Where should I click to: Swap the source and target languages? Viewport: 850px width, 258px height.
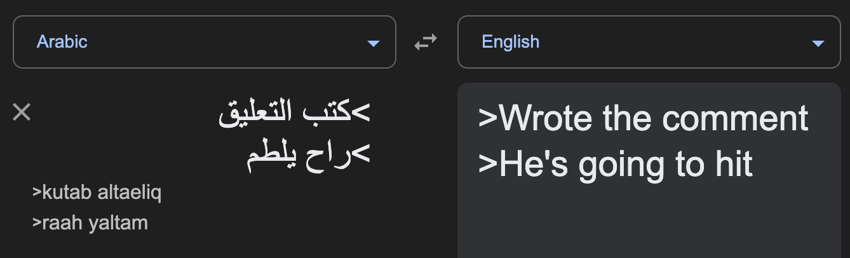(x=426, y=43)
